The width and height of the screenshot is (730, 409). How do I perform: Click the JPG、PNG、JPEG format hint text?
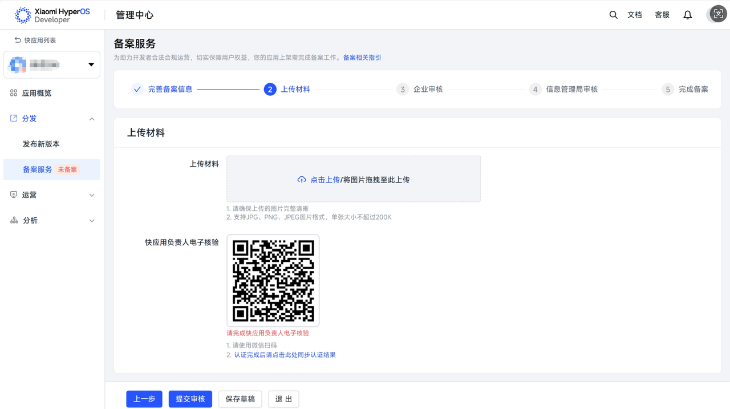(309, 217)
